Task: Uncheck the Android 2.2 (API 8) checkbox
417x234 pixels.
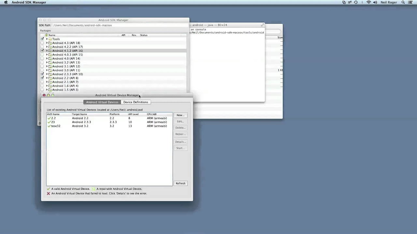Action: [42, 78]
